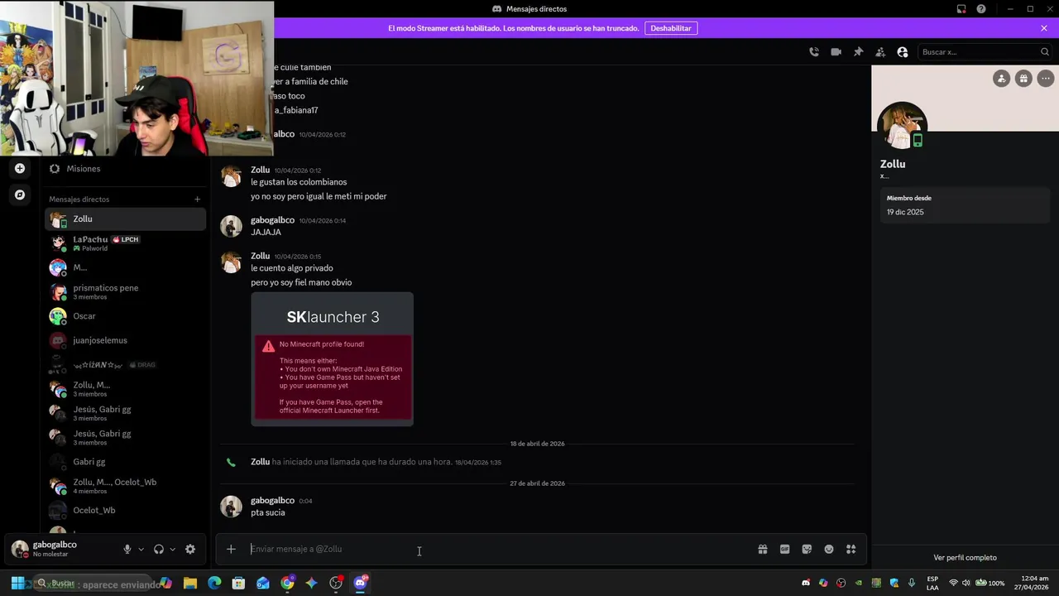The image size is (1059, 596).
Task: Open Discord taskbar icon
Action: (360, 583)
